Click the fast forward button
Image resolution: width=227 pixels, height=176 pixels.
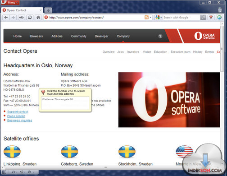[22, 18]
